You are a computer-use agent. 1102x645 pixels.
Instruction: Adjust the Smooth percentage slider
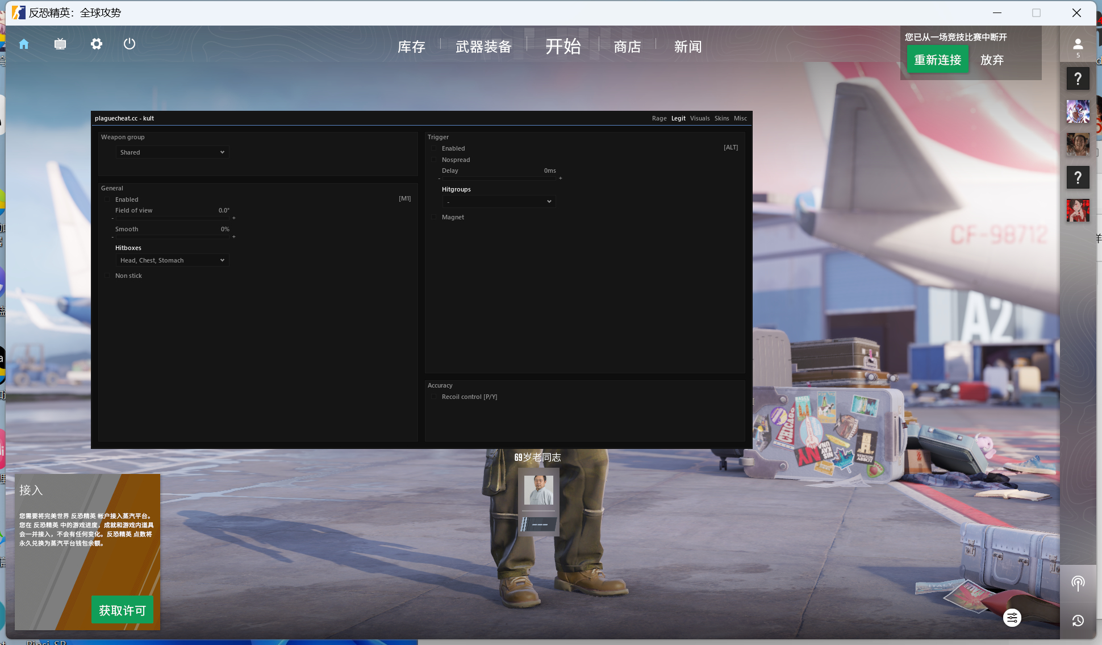pos(172,236)
